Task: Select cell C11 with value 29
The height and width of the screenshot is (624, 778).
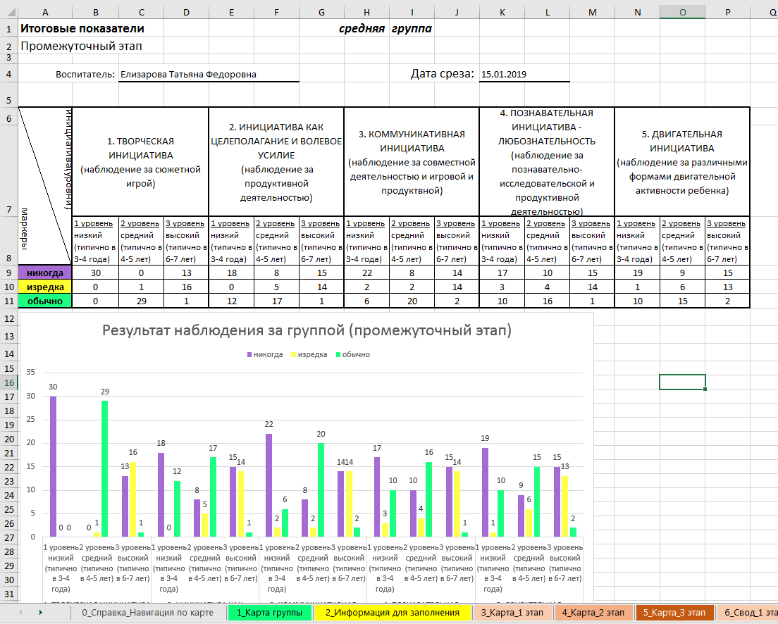Action: coord(142,301)
